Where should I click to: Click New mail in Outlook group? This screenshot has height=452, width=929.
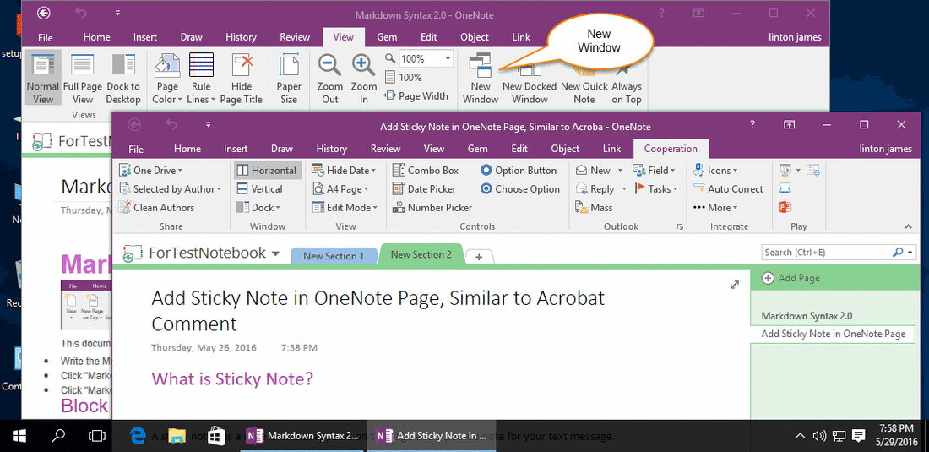593,170
